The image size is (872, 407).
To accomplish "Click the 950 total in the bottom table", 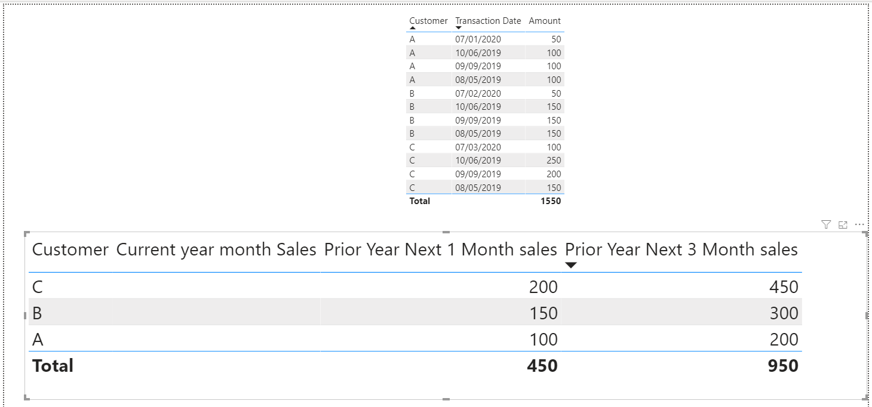I will pos(783,366).
